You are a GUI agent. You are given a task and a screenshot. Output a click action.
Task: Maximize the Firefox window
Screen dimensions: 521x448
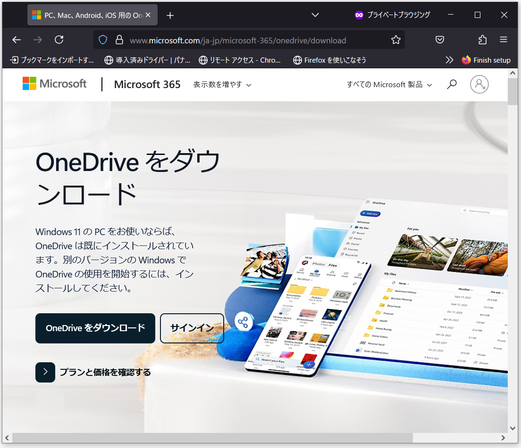(478, 15)
